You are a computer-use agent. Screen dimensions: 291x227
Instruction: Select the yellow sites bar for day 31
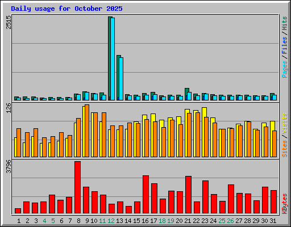[272, 139]
